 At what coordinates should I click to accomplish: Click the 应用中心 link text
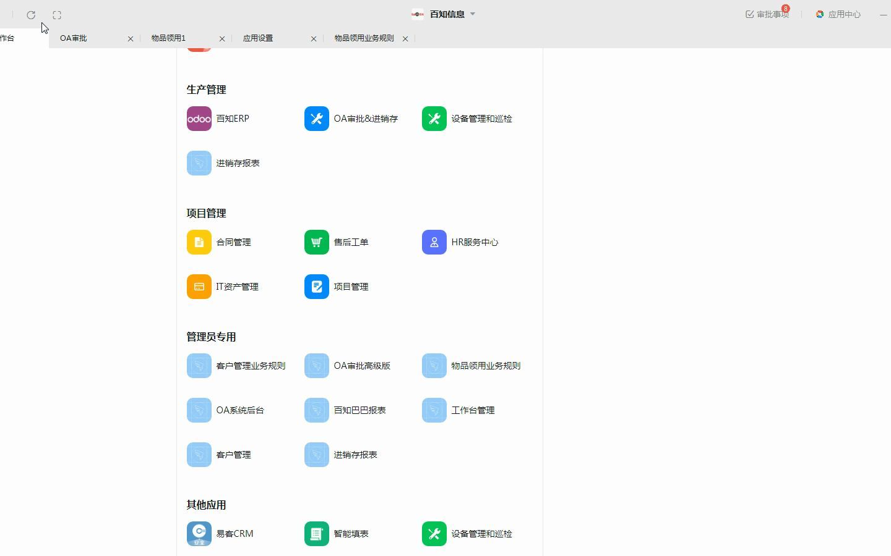coord(845,14)
